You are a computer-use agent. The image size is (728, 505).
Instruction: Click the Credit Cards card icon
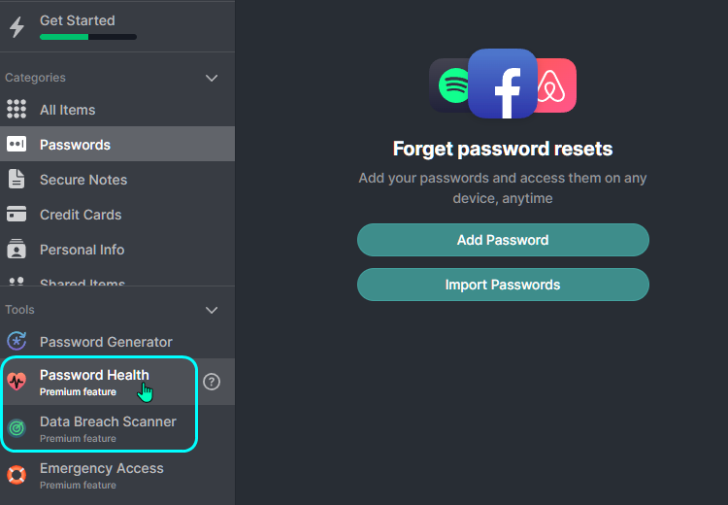coord(17,215)
